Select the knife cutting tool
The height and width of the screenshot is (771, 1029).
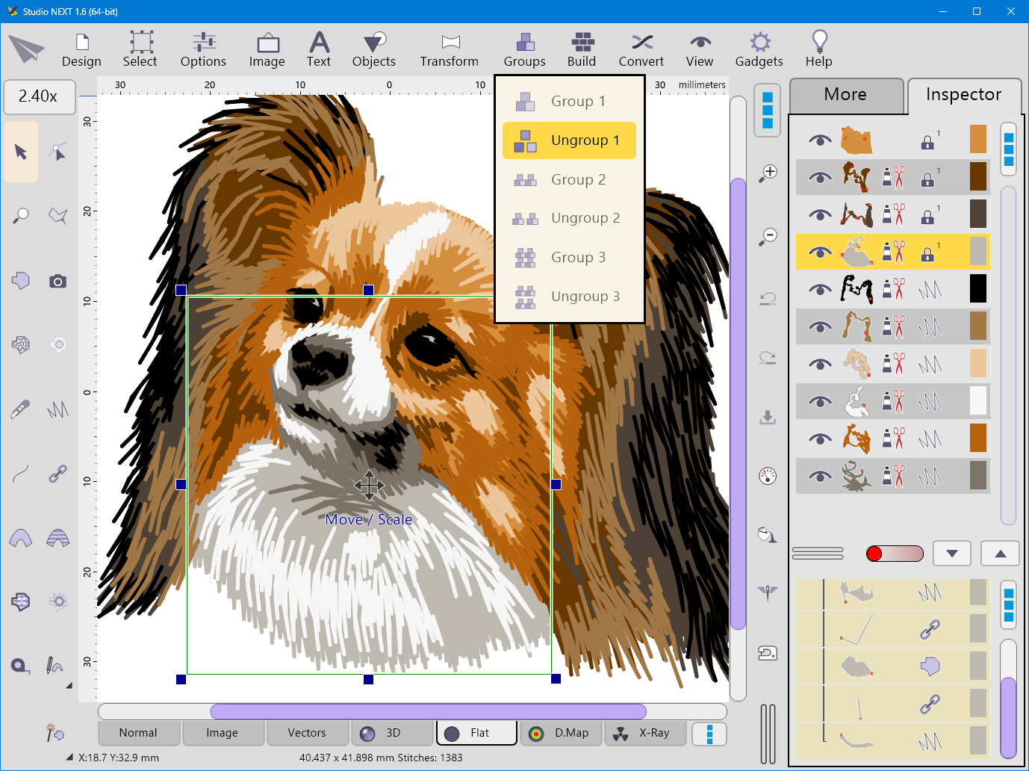tap(20, 409)
